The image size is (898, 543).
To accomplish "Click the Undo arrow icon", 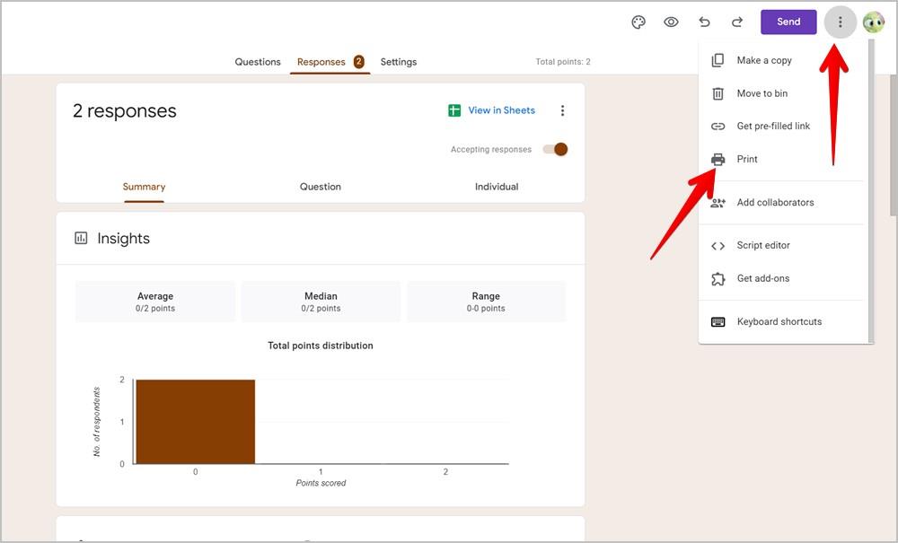I will coord(704,22).
